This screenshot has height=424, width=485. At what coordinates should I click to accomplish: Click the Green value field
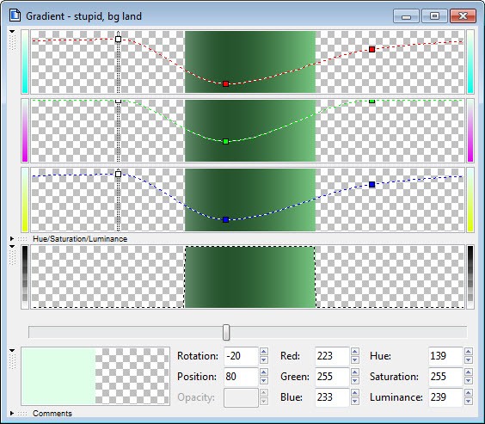[x=332, y=377]
